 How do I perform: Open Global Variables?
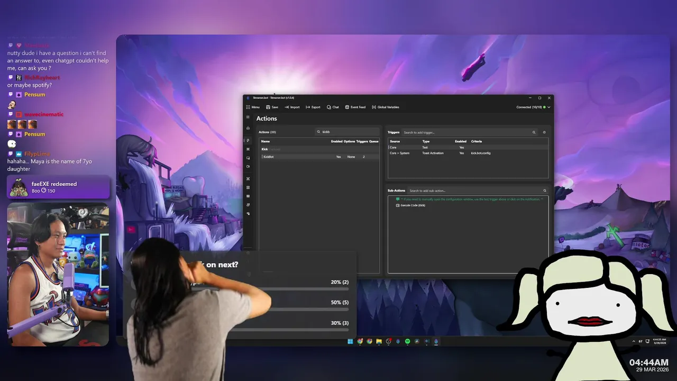386,107
